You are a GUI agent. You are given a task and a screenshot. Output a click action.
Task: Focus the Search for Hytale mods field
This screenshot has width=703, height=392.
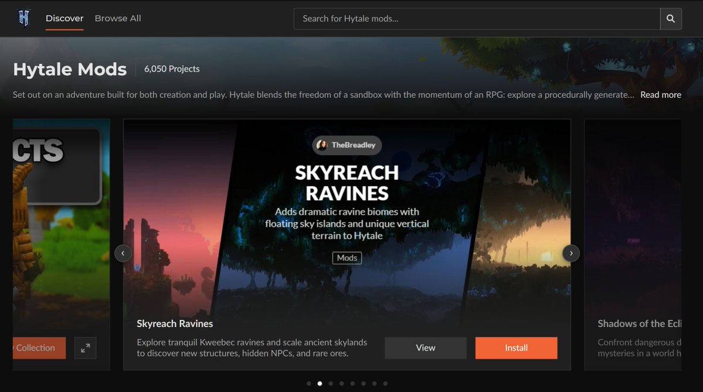(x=477, y=19)
